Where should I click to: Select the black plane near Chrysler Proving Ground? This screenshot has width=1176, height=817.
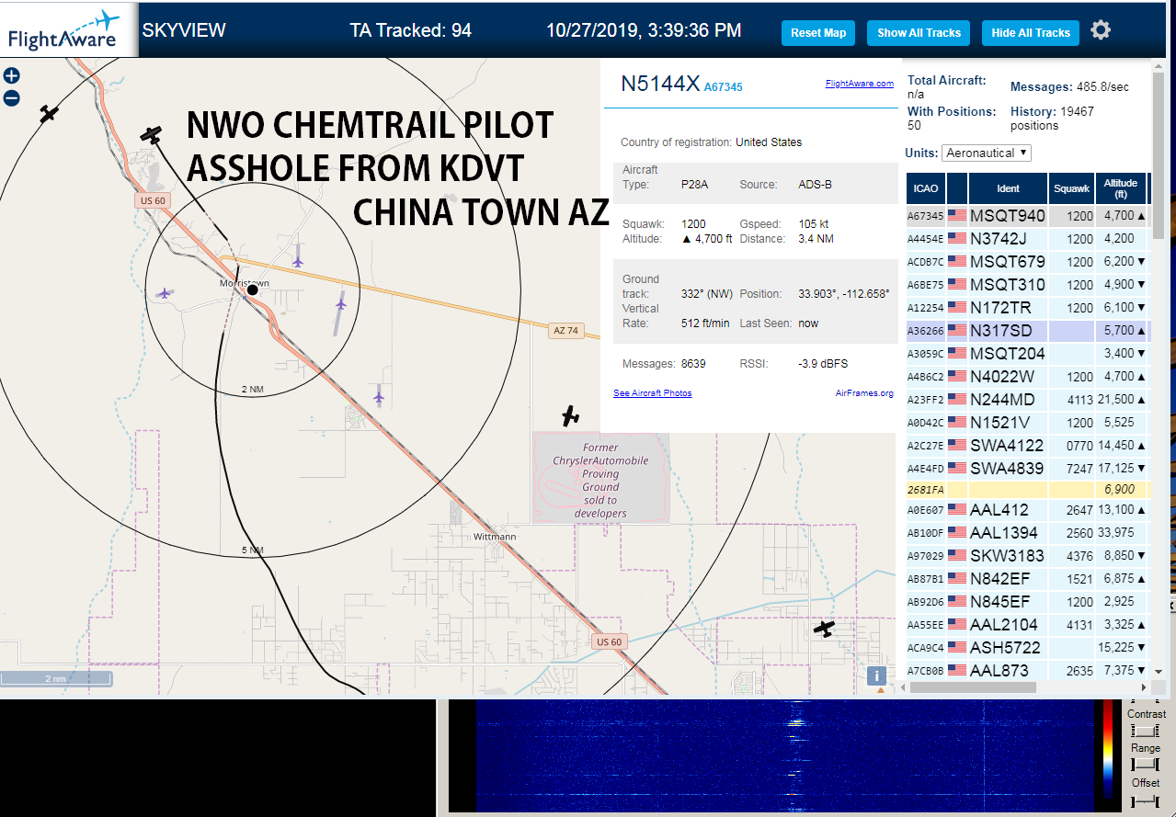point(572,416)
